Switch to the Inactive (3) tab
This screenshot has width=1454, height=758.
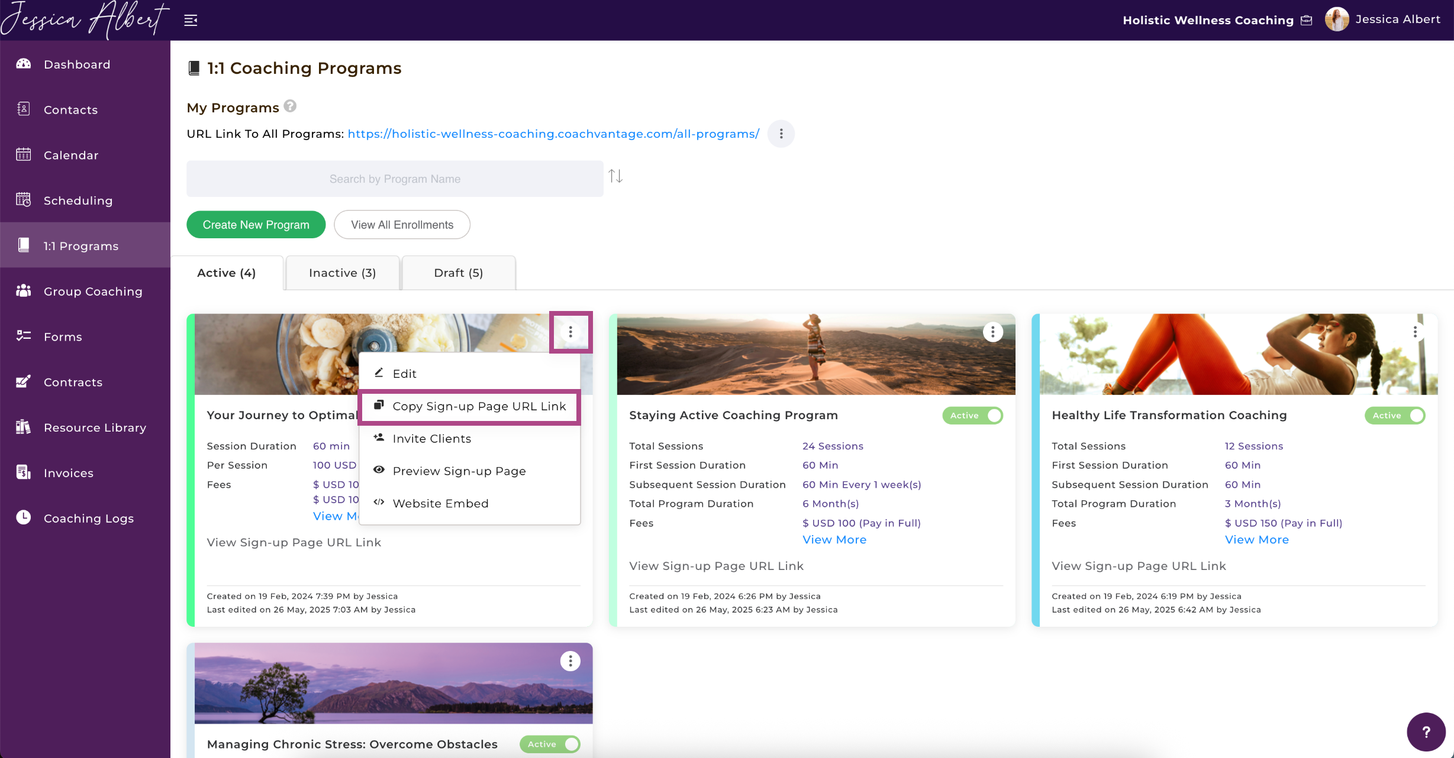pyautogui.click(x=343, y=273)
